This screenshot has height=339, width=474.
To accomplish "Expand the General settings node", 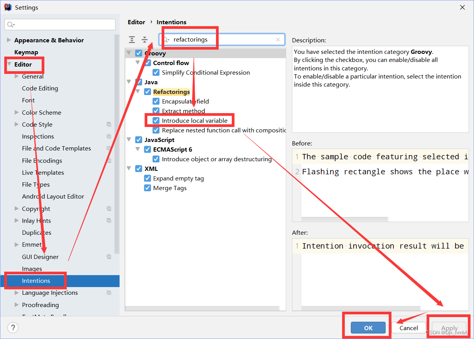I will pyautogui.click(x=17, y=76).
